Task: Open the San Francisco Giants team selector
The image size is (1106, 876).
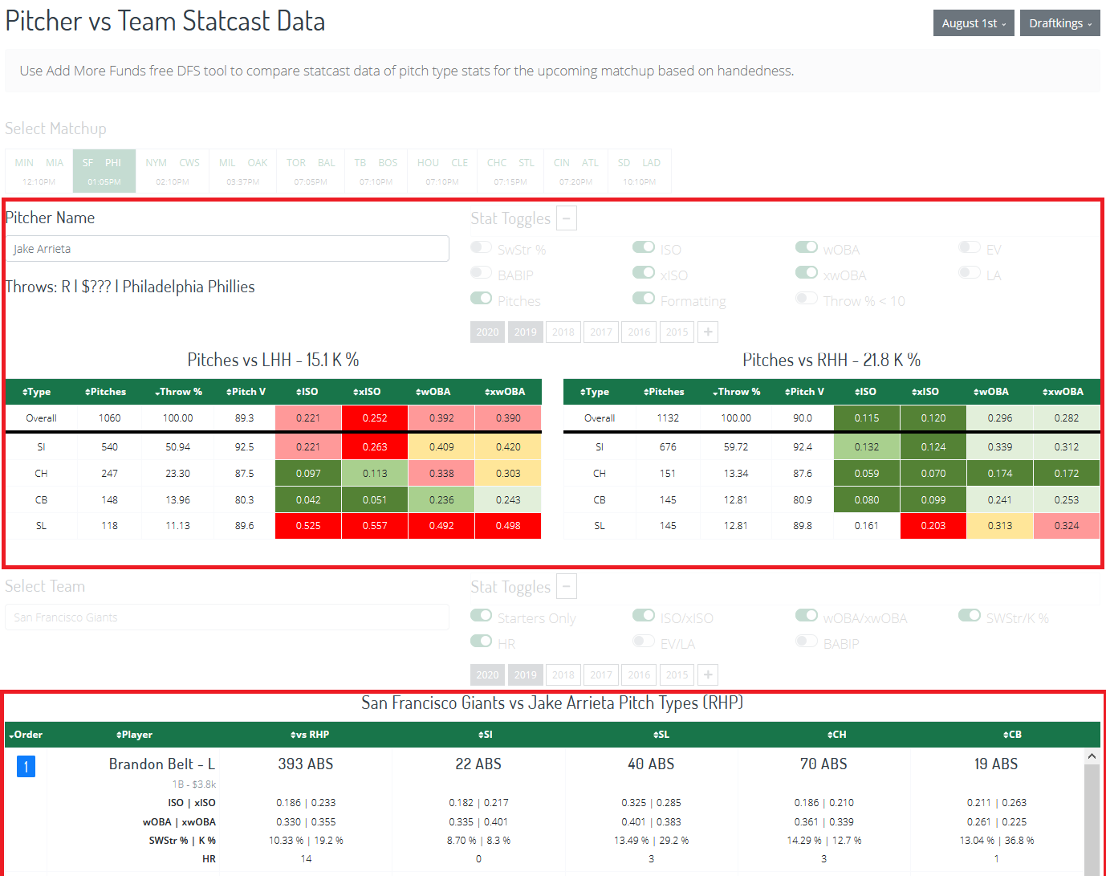Action: [227, 617]
